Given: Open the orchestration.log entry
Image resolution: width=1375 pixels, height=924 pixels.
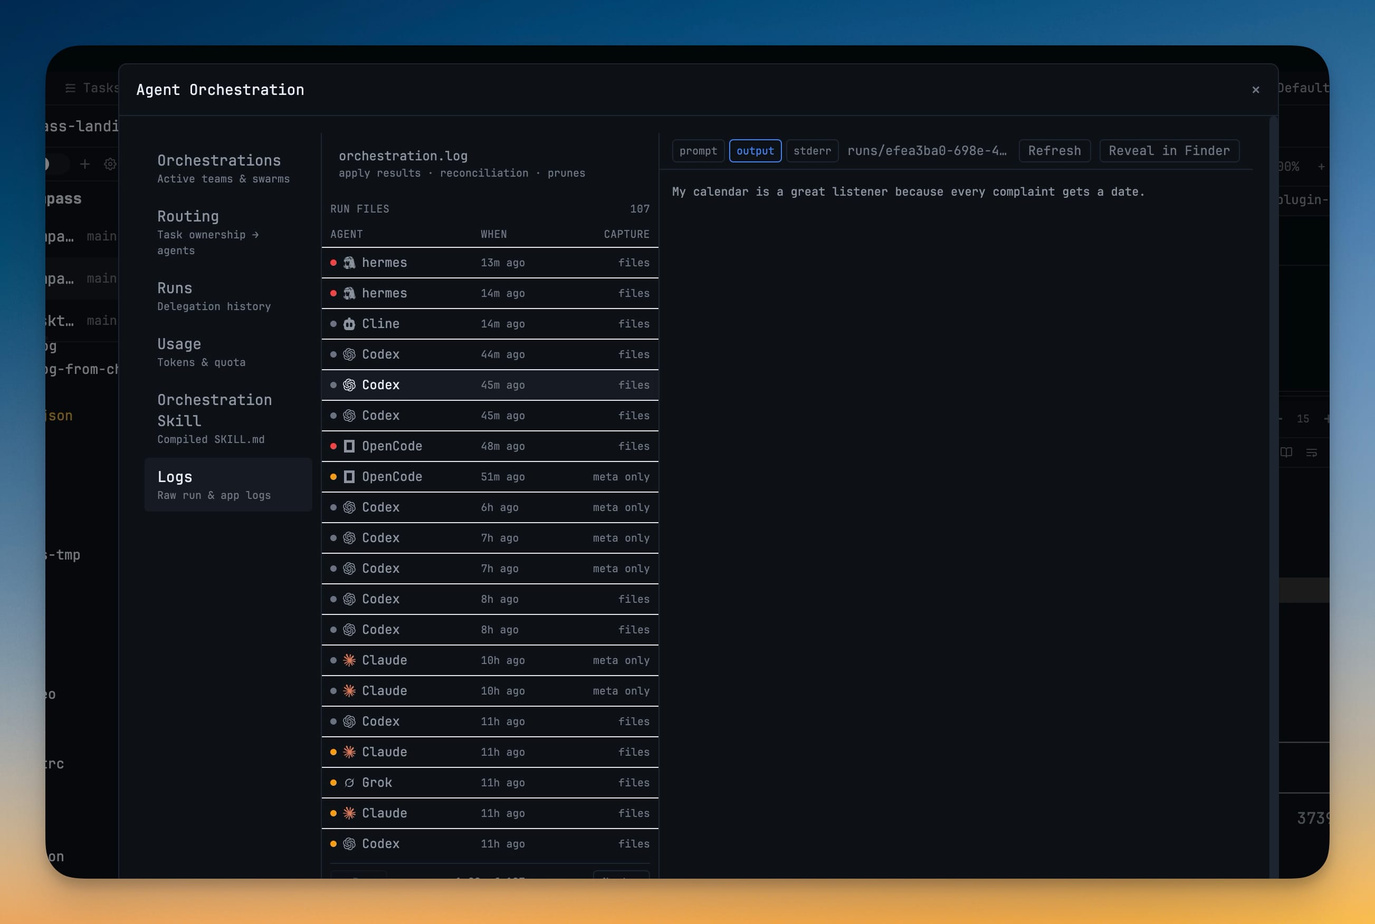Looking at the screenshot, I should [490, 164].
